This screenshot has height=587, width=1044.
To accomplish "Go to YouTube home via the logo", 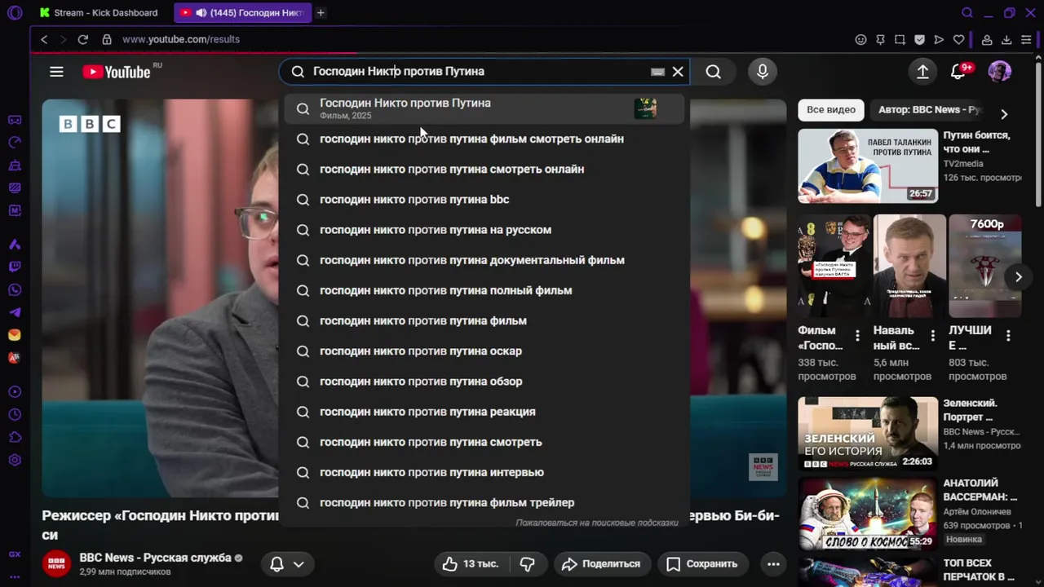I will pyautogui.click(x=117, y=72).
